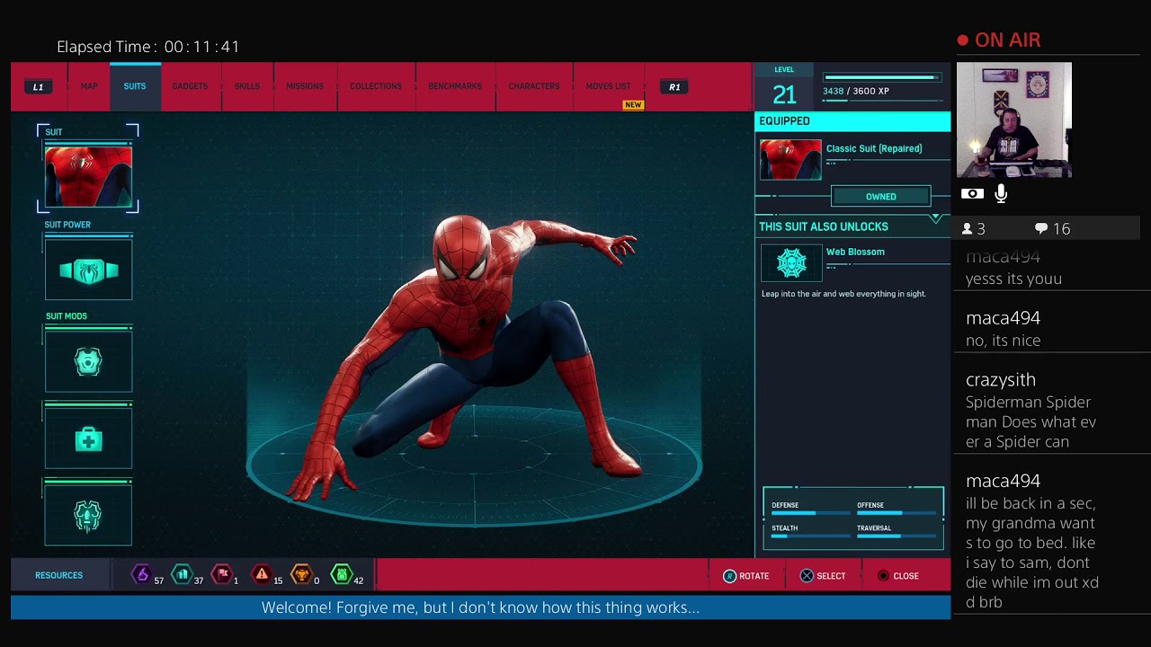Click the purple resource token icon
The height and width of the screenshot is (647, 1151).
141,575
